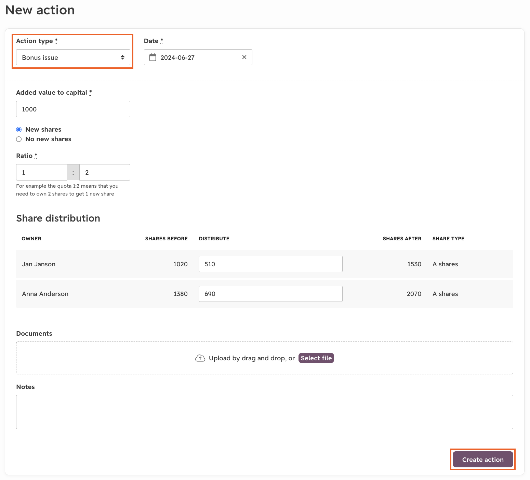Click into the Notes text area

pyautogui.click(x=265, y=412)
